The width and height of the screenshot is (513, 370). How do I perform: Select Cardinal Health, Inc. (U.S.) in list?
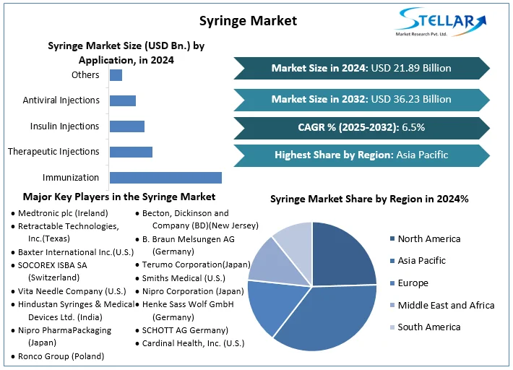click(189, 343)
